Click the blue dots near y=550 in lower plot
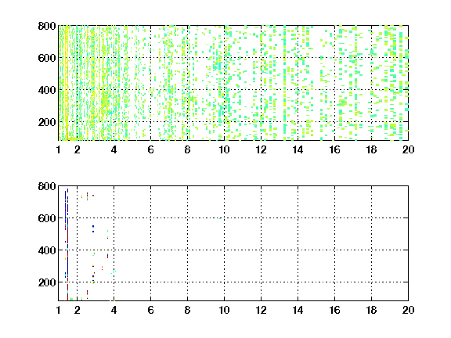 pyautogui.click(x=93, y=228)
